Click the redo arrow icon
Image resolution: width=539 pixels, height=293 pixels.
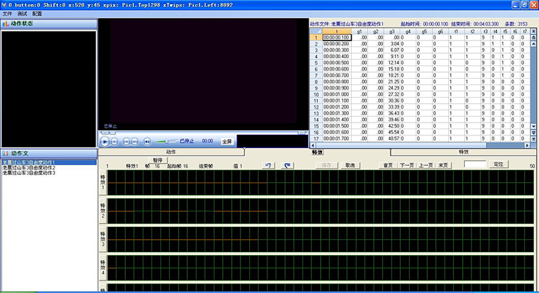tap(287, 165)
